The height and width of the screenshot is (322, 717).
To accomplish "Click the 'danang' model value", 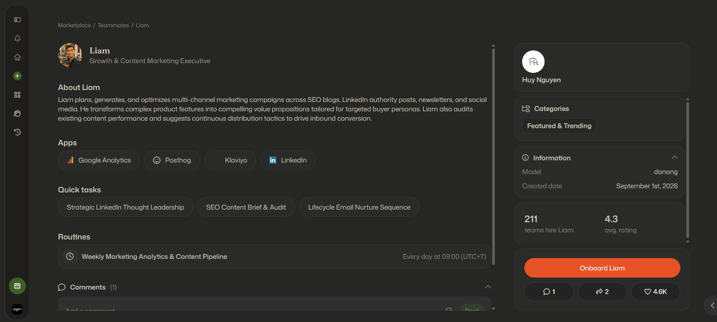I will click(x=666, y=172).
